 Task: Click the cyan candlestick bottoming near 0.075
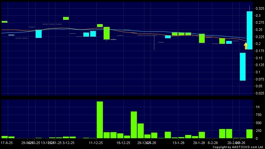pos(243,66)
